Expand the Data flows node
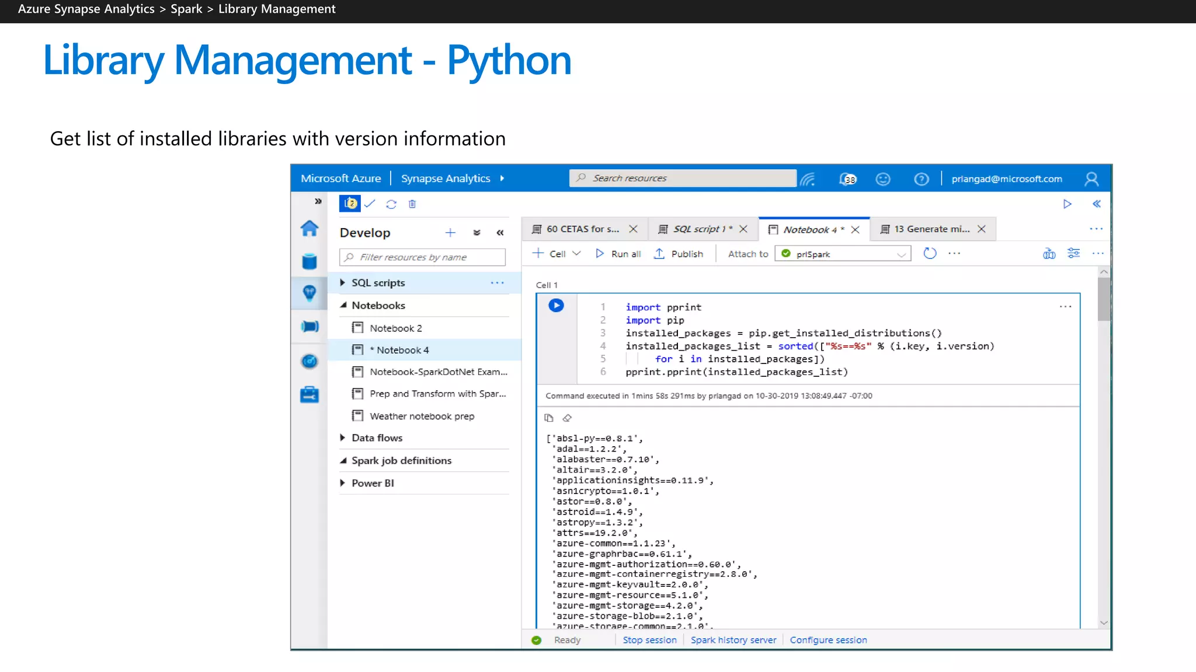 343,437
